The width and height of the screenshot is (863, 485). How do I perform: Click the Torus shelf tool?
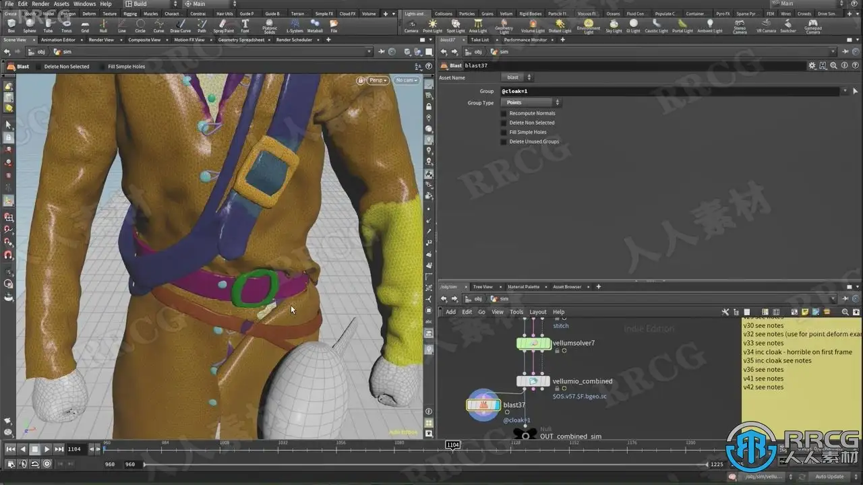pos(66,26)
